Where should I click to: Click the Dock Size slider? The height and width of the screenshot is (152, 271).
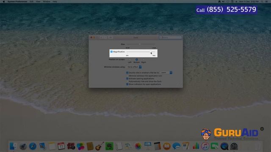coord(141,44)
